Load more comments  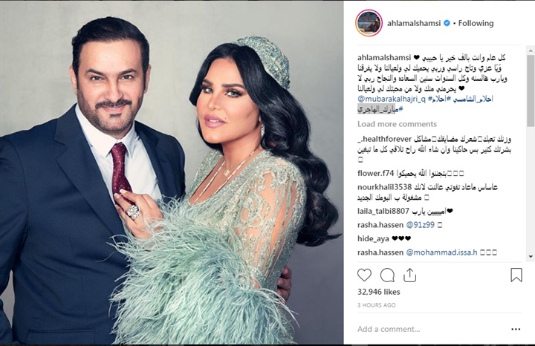click(397, 124)
